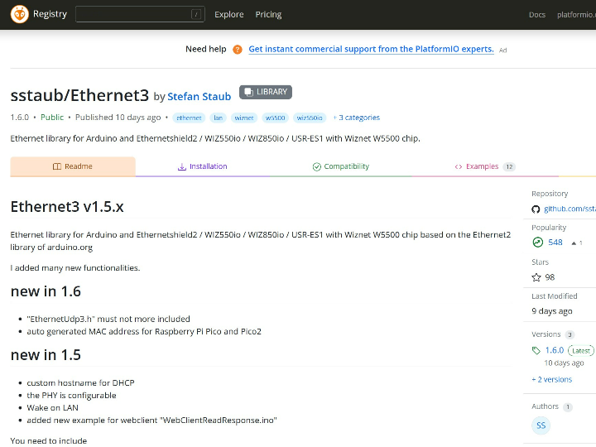Image resolution: width=596 pixels, height=447 pixels.
Task: Select the wiz850io tag
Action: pos(310,118)
